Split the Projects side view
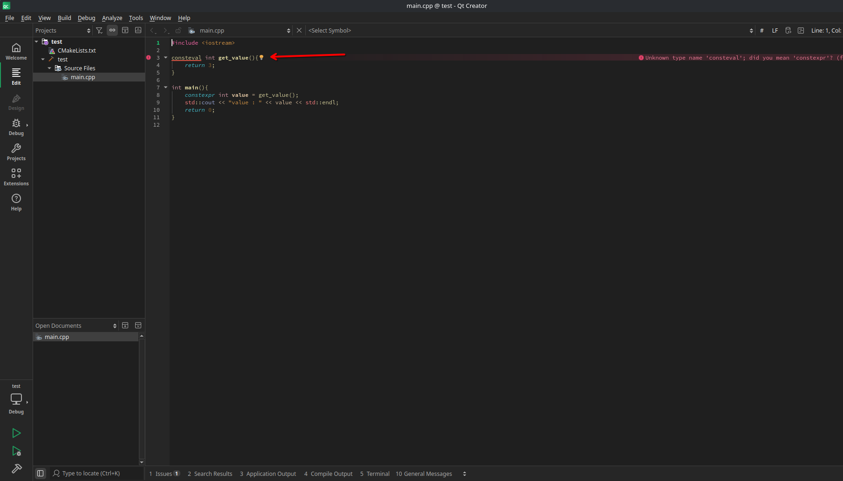The width and height of the screenshot is (843, 481). coord(125,30)
